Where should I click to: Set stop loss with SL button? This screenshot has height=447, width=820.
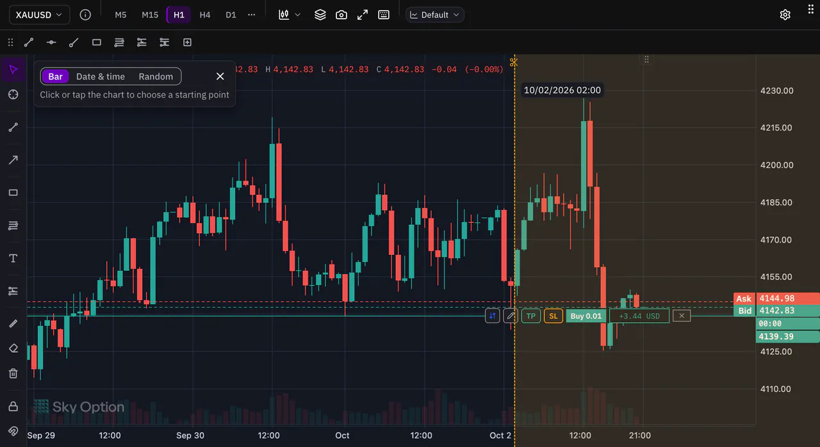tap(553, 316)
